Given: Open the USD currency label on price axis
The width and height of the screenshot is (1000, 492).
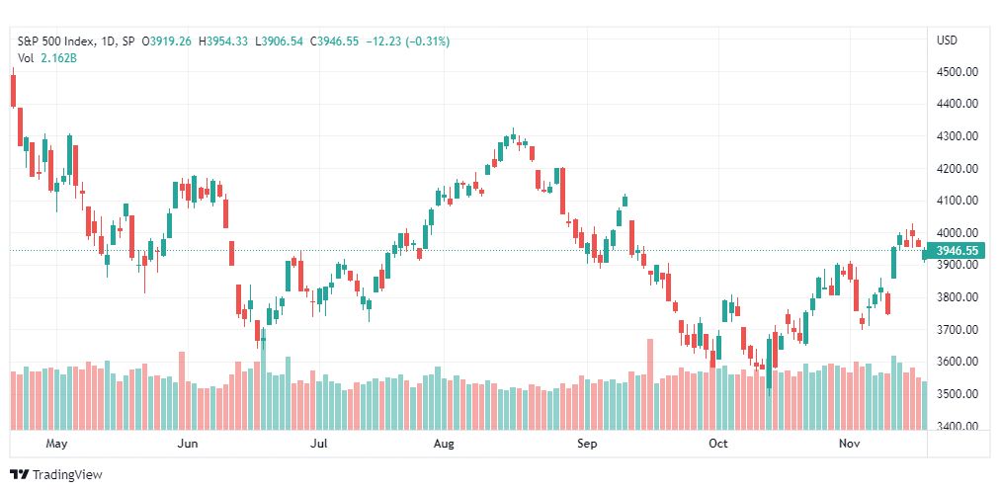Looking at the screenshot, I should point(947,41).
